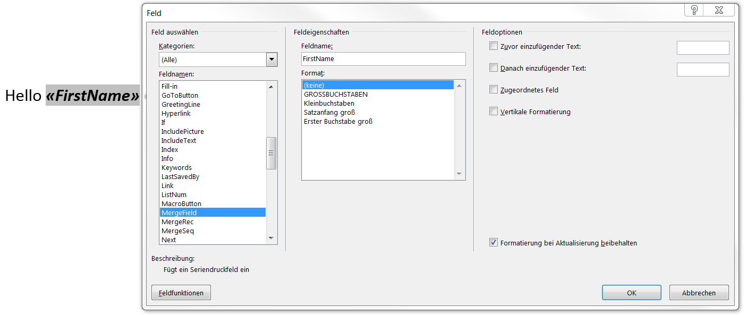Select 'Erster Buchstabe groß' format

tap(338, 122)
